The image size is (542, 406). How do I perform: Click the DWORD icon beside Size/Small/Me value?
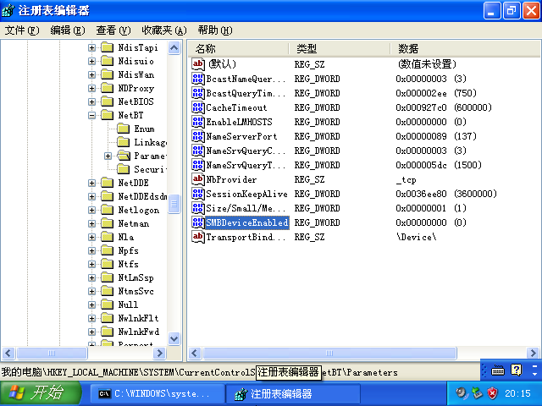pyautogui.click(x=197, y=208)
